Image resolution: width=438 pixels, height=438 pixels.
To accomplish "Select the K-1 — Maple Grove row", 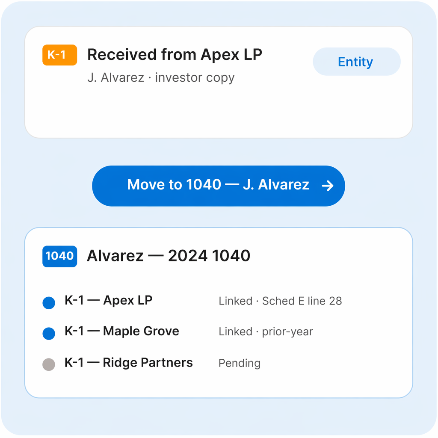I will point(122,331).
